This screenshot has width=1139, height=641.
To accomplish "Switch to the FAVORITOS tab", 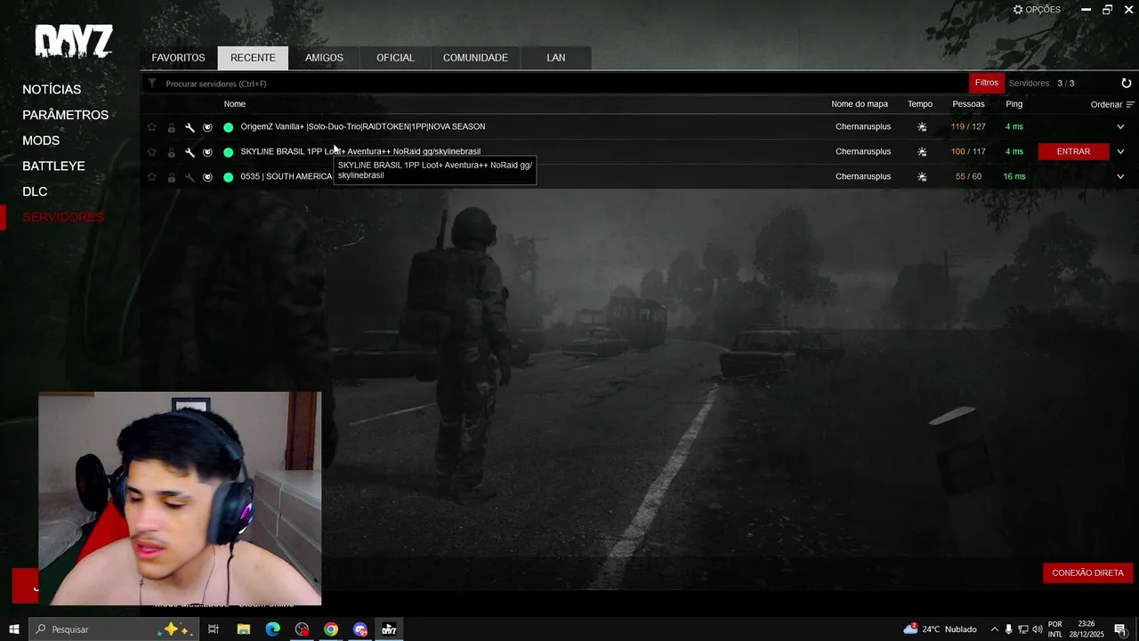I will coord(178,58).
